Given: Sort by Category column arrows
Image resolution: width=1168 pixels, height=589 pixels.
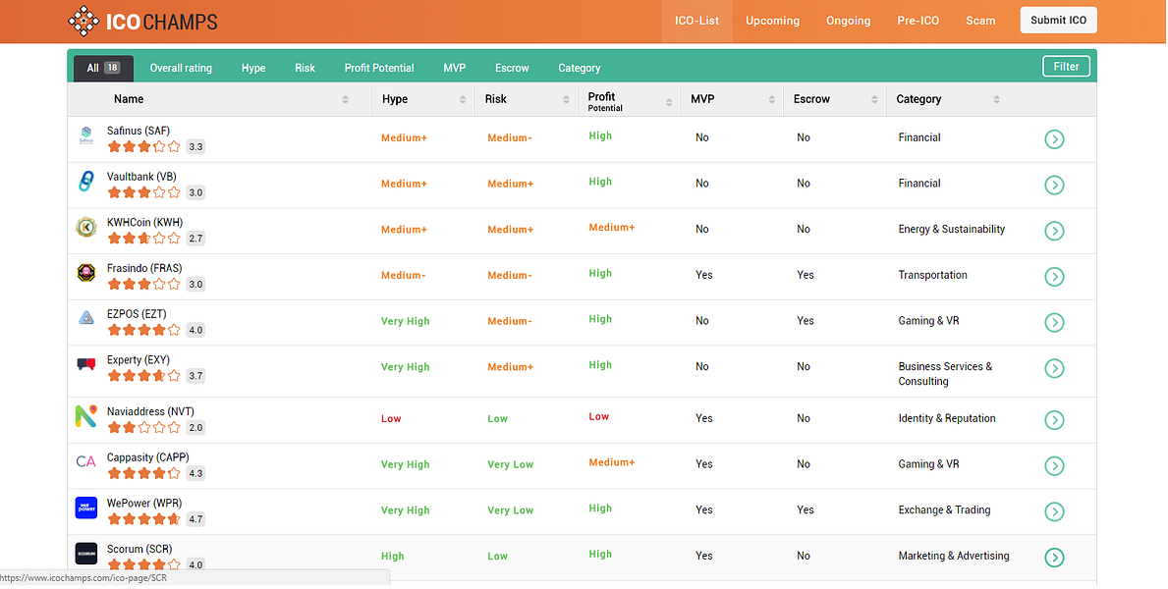Looking at the screenshot, I should (997, 100).
